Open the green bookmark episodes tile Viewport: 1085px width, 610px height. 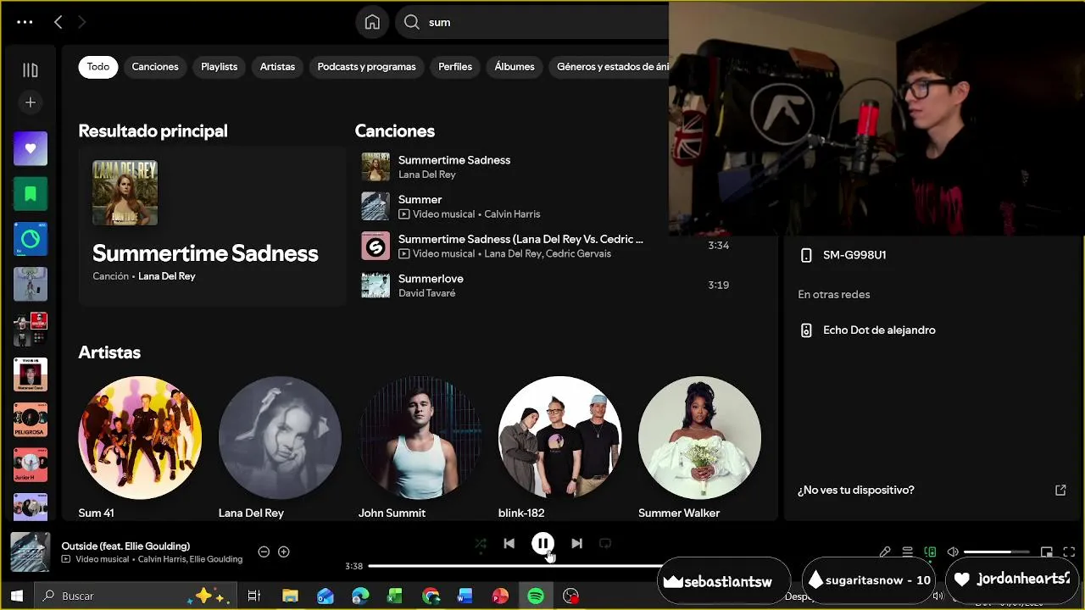[31, 194]
